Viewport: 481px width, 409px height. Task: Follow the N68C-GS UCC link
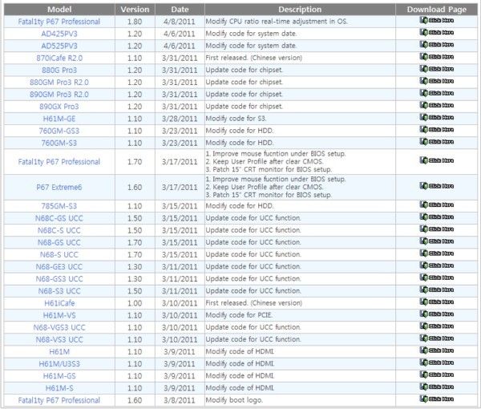click(x=59, y=218)
